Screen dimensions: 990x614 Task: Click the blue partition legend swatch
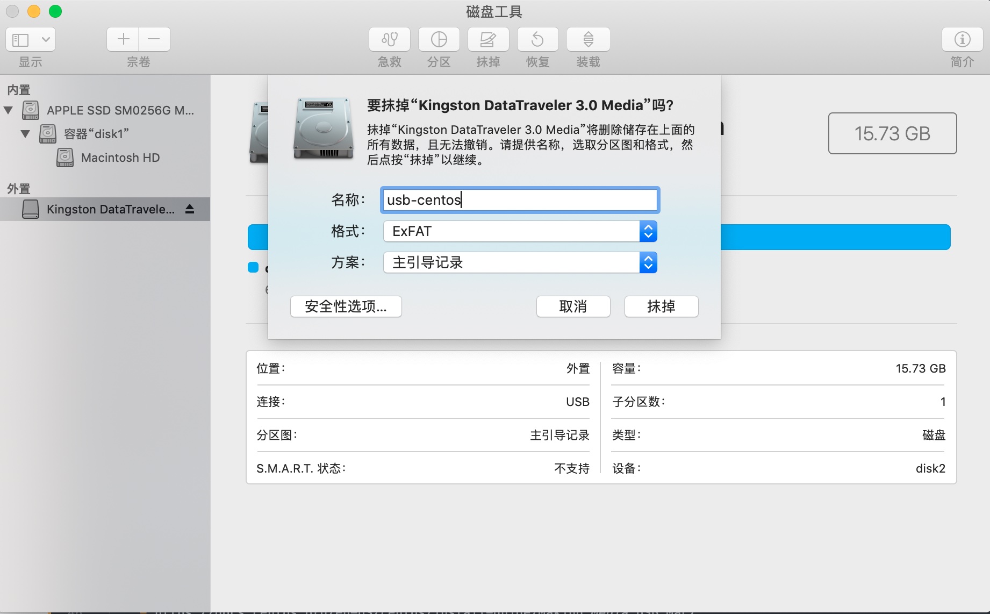[x=253, y=267]
